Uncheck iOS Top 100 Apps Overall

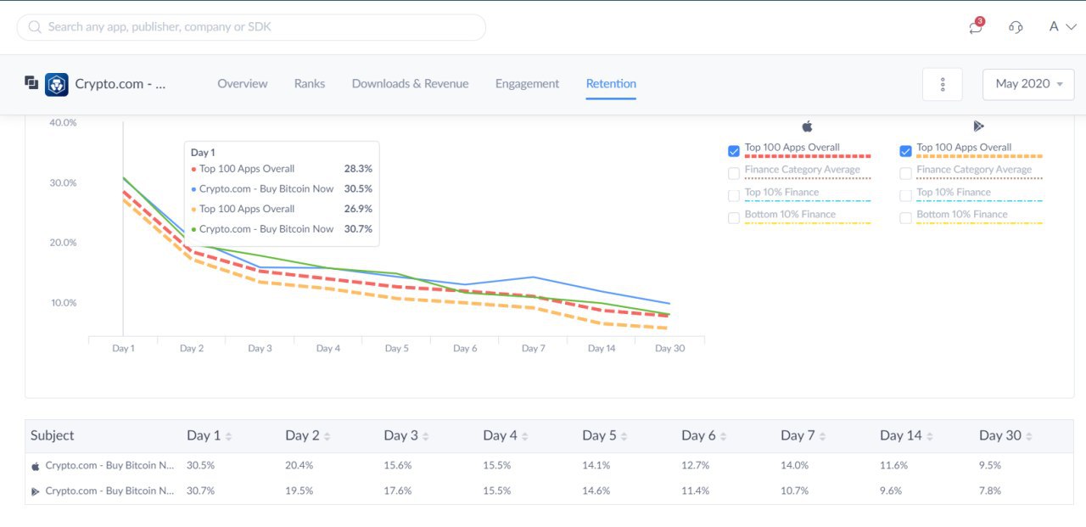pos(734,151)
